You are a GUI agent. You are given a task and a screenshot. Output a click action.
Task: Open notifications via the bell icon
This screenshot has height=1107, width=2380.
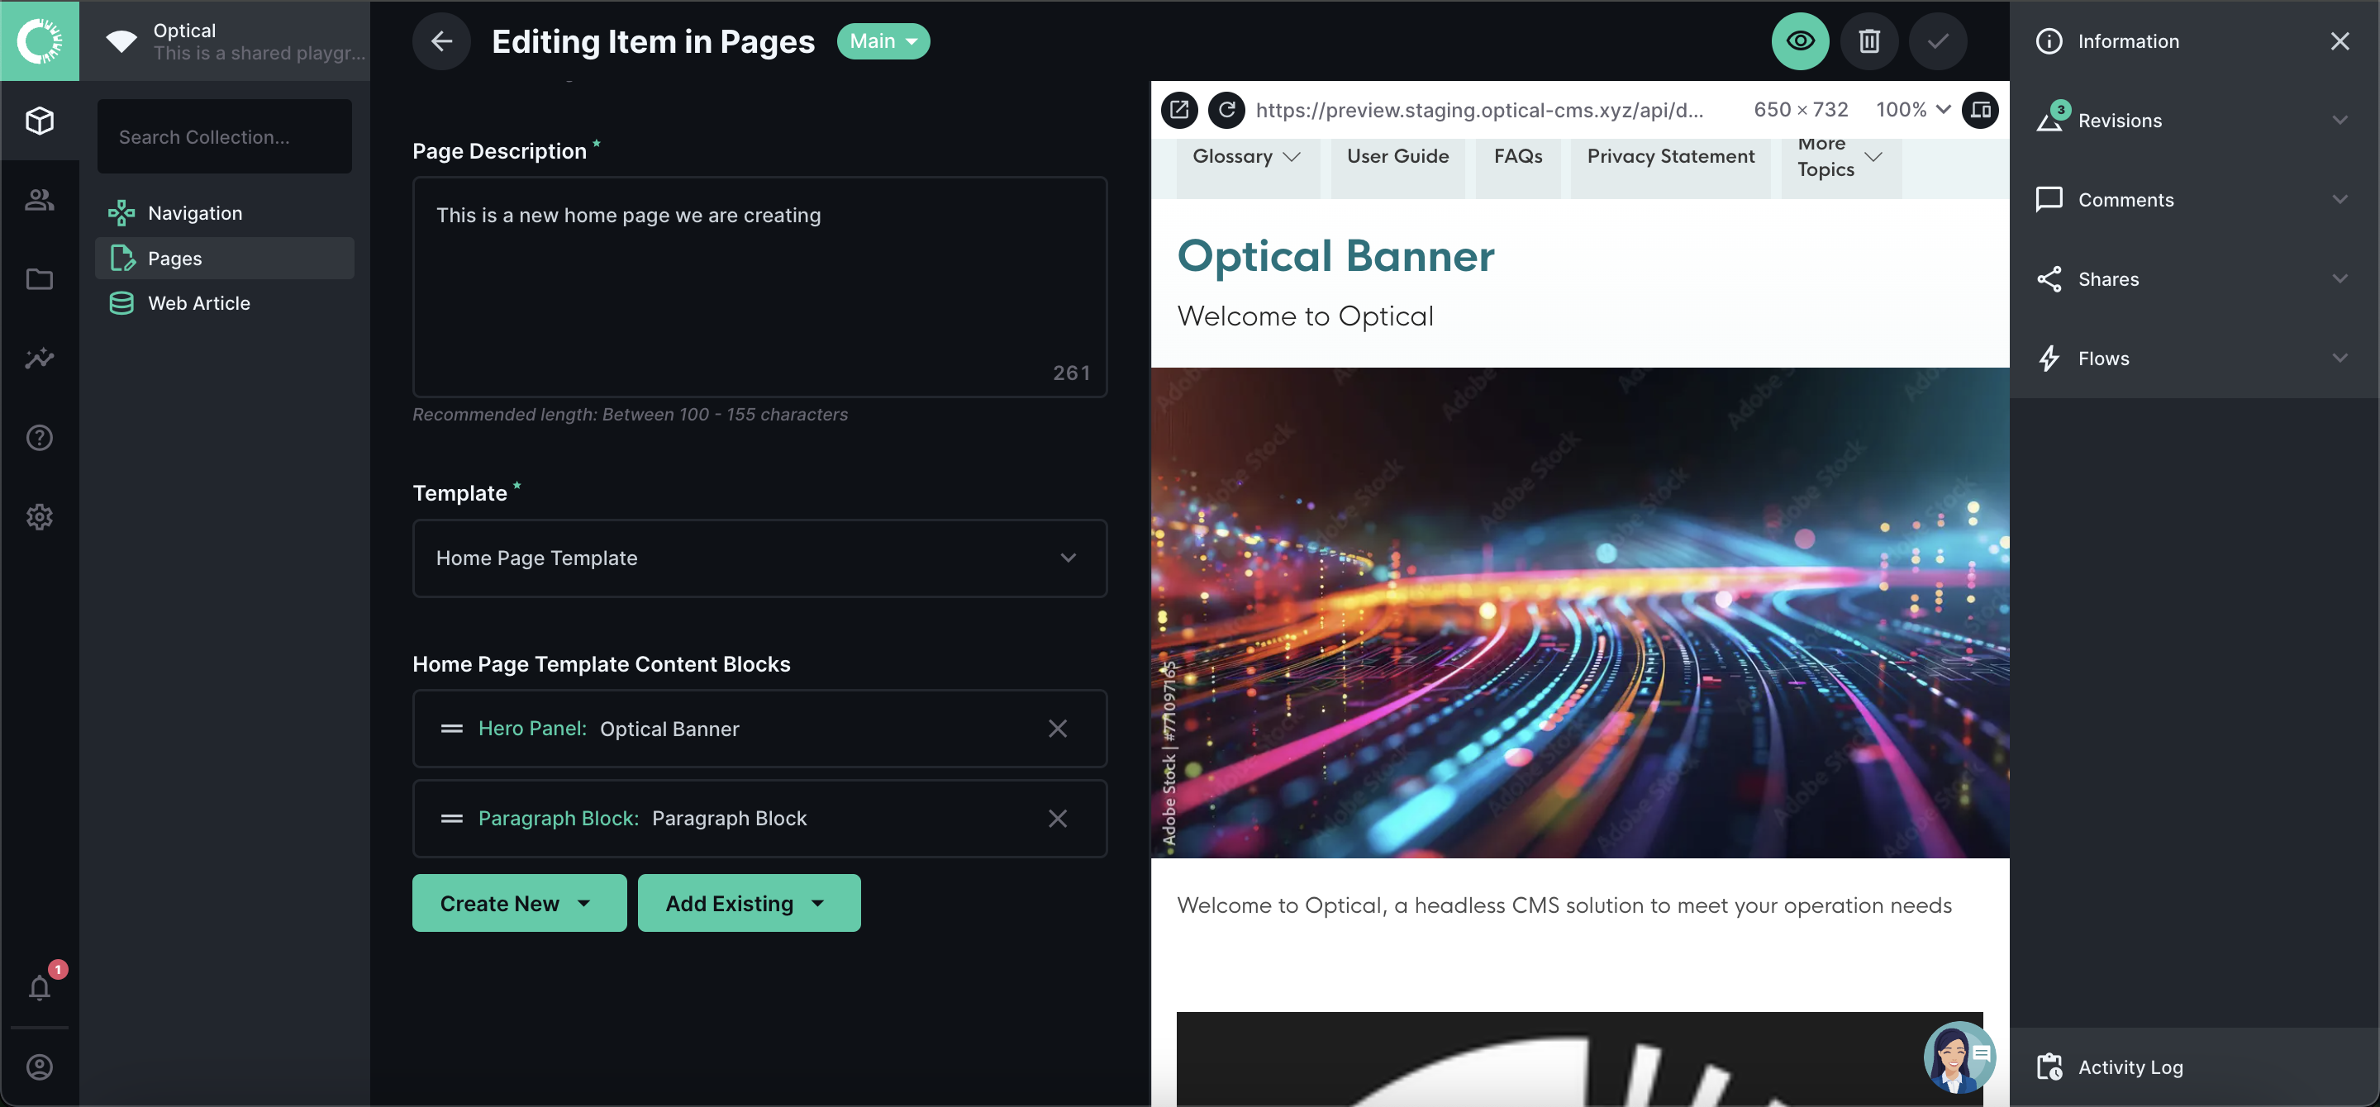40,988
